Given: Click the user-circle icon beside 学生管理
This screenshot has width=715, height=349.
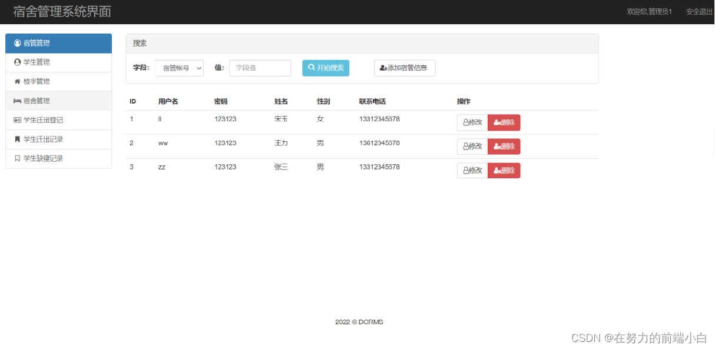Looking at the screenshot, I should coord(17,62).
